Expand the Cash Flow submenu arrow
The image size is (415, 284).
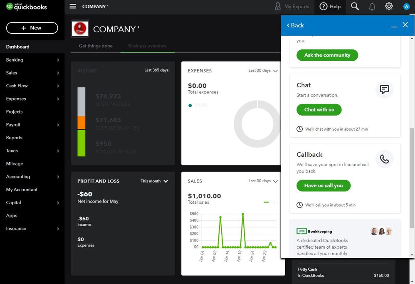[x=58, y=86]
